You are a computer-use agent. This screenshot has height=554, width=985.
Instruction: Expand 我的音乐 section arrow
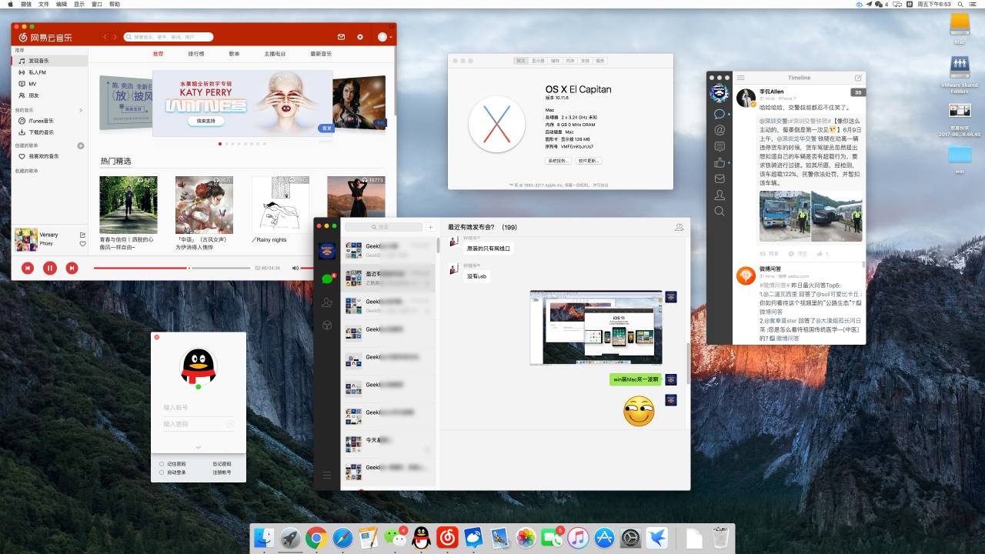tap(81, 111)
